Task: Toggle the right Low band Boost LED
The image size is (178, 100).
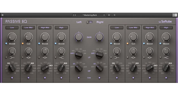Action: [x=111, y=43]
